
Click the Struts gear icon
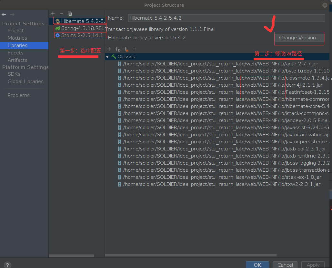pyautogui.click(x=57, y=35)
